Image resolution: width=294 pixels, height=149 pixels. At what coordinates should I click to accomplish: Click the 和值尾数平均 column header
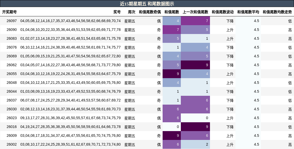(x=248, y=12)
